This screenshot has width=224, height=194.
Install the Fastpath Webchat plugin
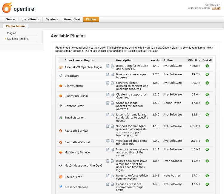(x=207, y=141)
